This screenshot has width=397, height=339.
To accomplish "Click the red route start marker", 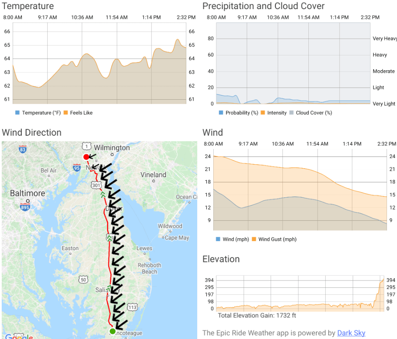I will pos(86,157).
